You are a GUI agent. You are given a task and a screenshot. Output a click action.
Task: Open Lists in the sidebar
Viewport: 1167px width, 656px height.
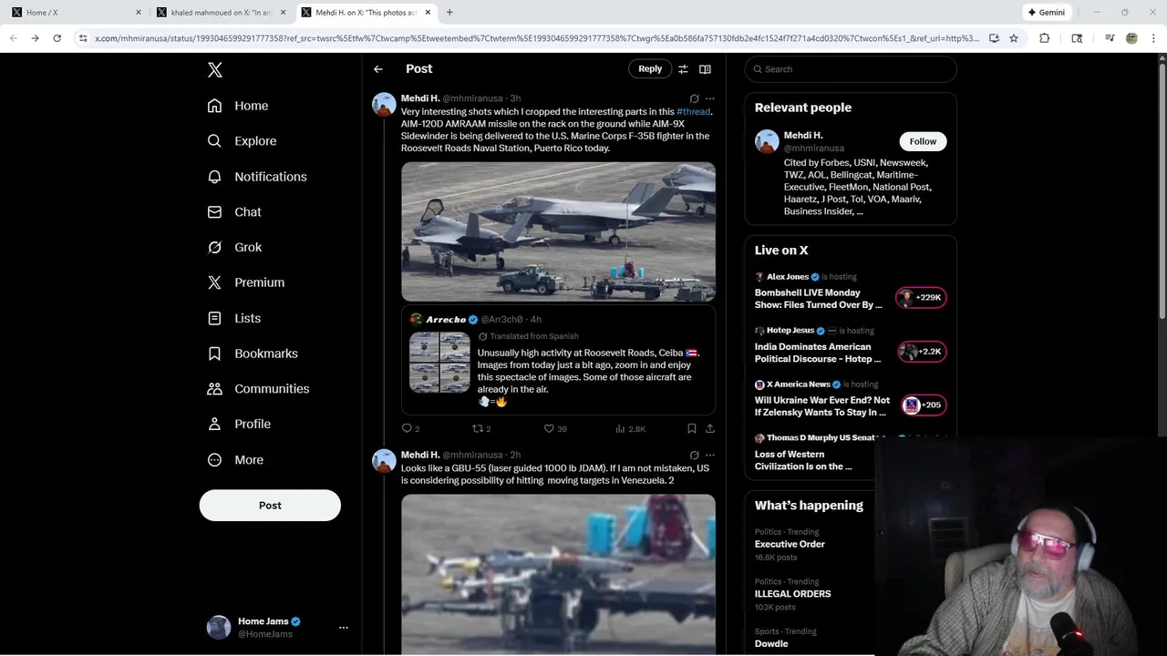coord(234,318)
